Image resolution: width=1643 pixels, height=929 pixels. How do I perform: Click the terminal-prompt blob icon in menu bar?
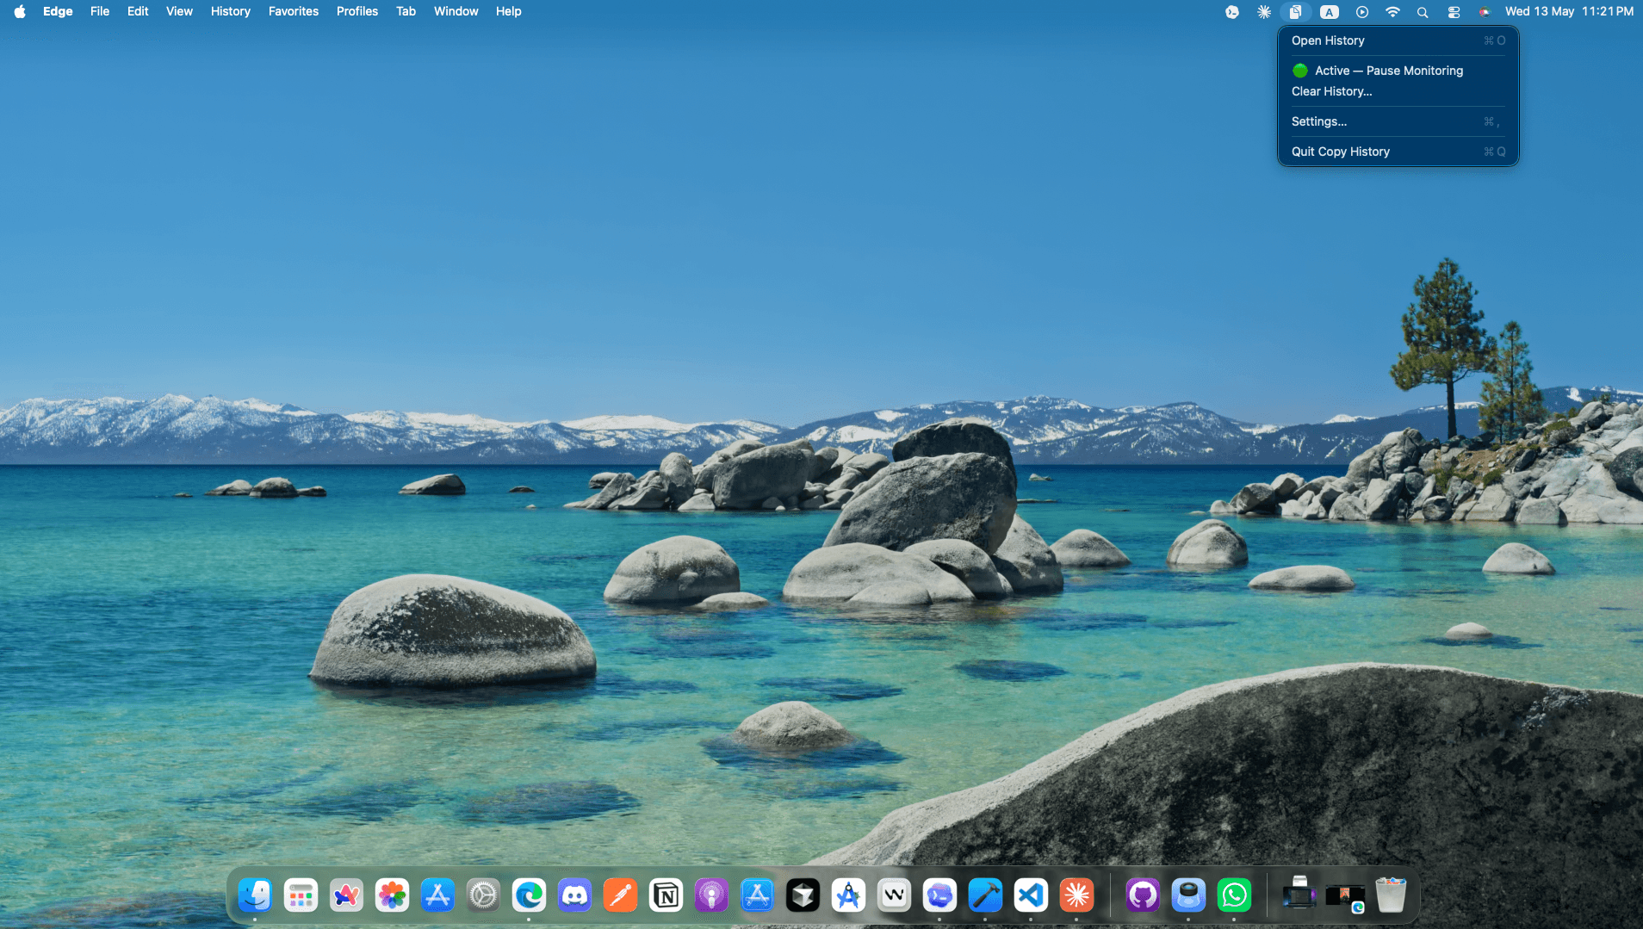1232,12
